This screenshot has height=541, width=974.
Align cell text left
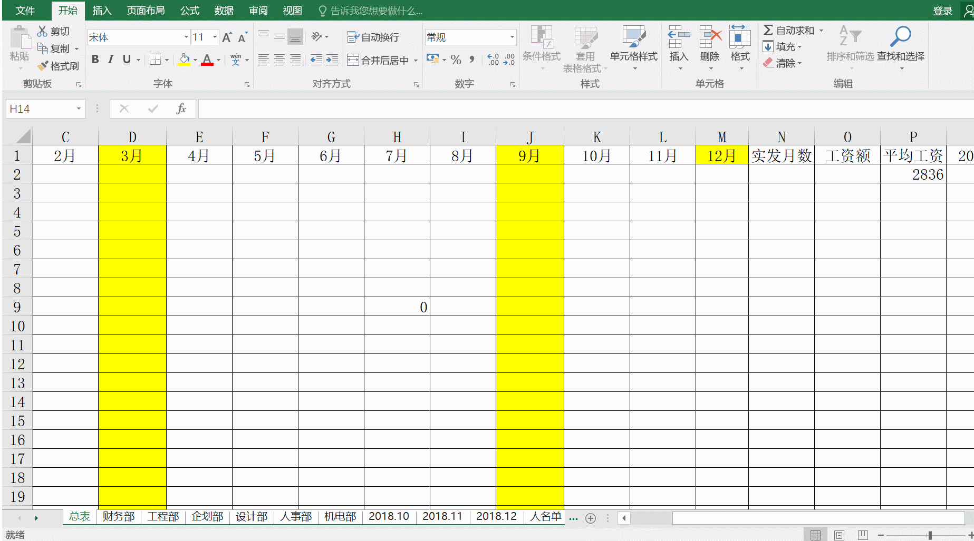pos(264,60)
